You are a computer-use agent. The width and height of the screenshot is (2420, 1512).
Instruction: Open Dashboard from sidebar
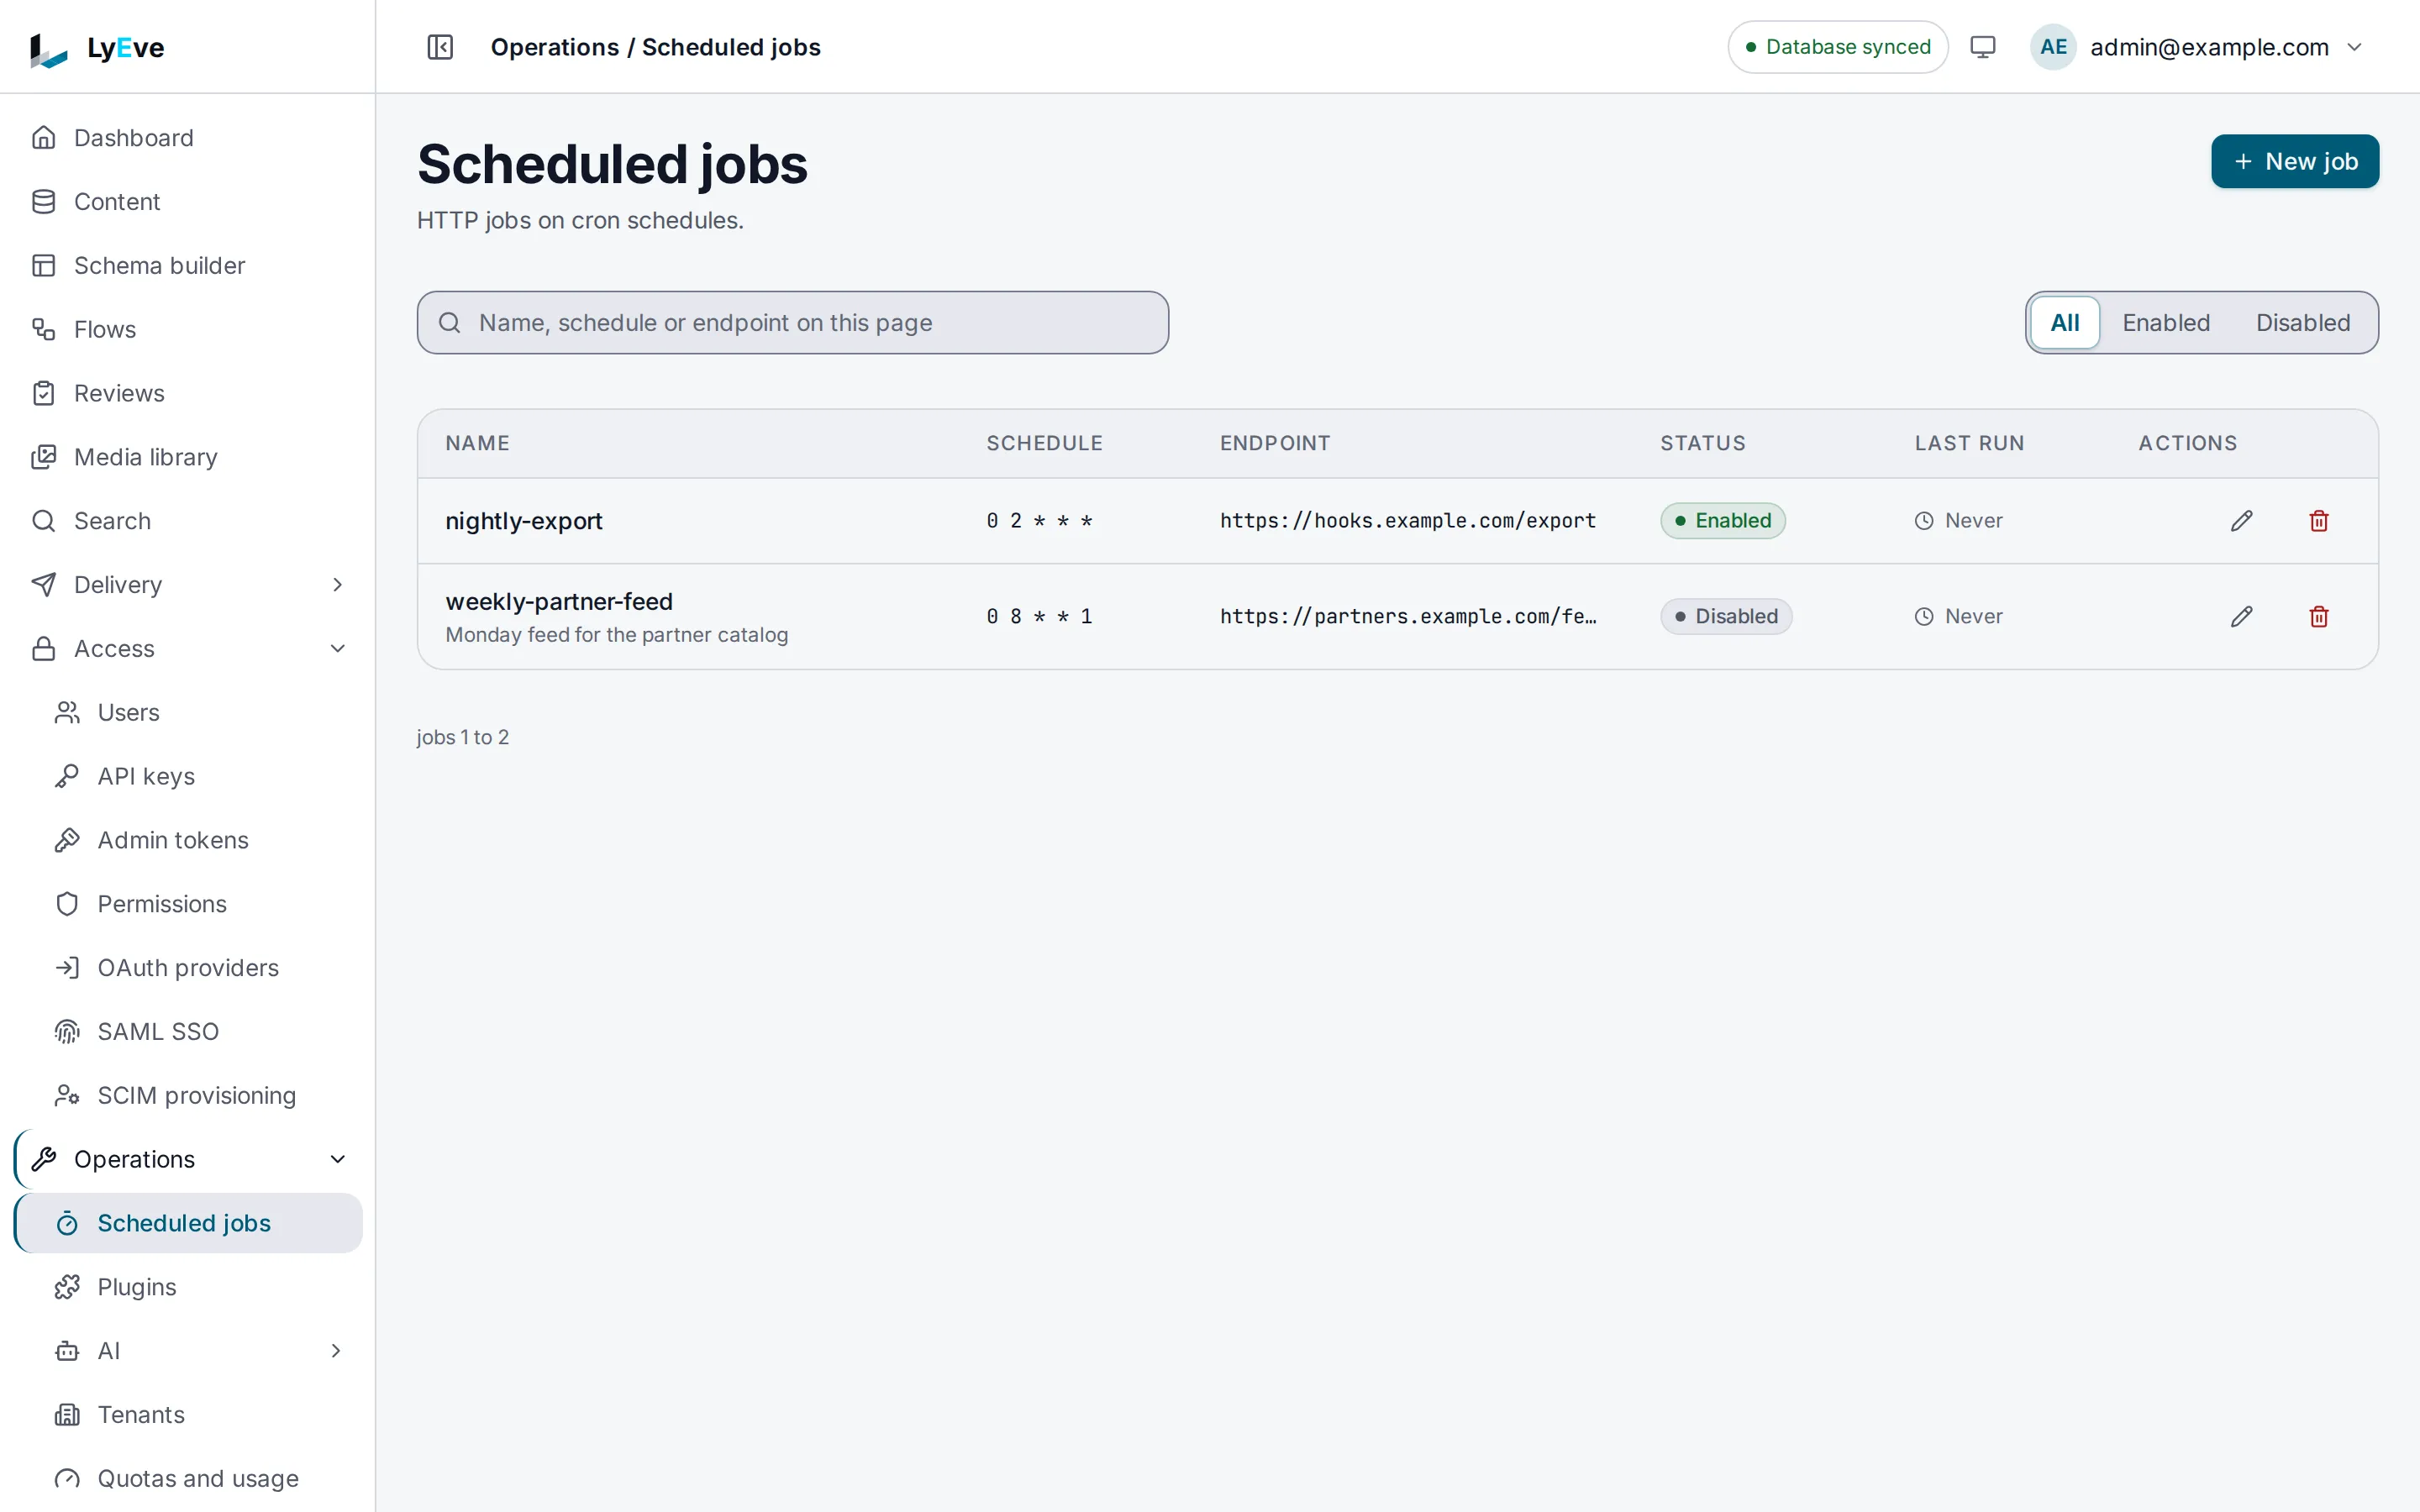click(188, 138)
